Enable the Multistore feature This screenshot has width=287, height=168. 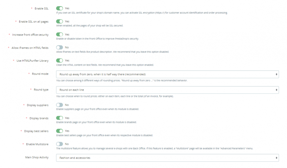click(x=60, y=144)
